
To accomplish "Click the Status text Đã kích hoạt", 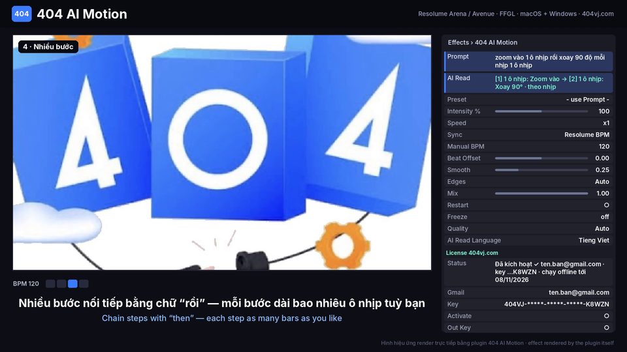I will coord(550,272).
